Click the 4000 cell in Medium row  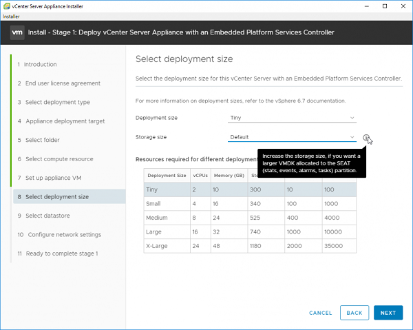coord(339,218)
